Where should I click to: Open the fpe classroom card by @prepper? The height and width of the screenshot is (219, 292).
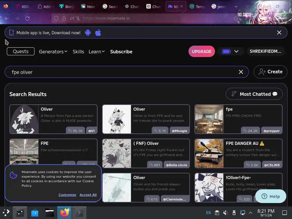pos(238,119)
